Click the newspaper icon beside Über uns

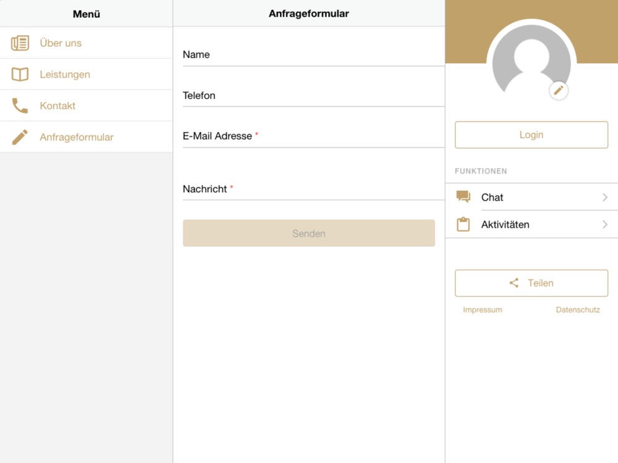20,43
